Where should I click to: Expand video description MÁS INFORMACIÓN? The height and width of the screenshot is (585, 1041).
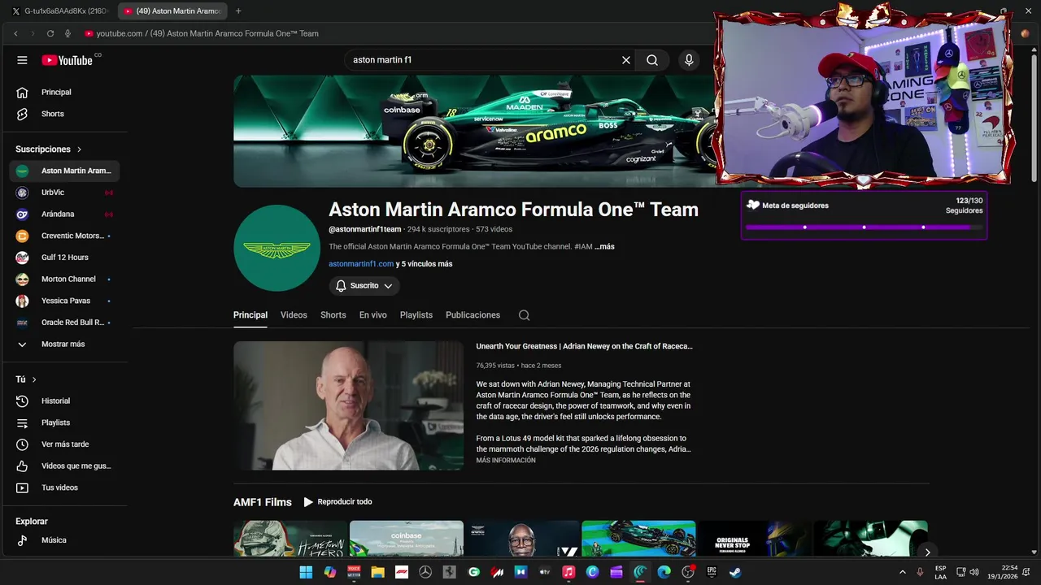(506, 461)
